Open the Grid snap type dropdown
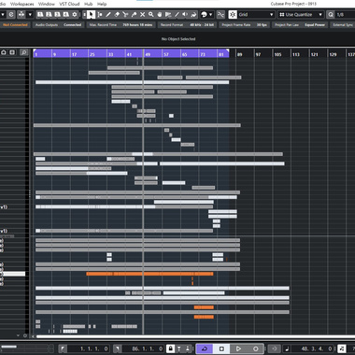This screenshot has width=355, height=355. pos(256,14)
